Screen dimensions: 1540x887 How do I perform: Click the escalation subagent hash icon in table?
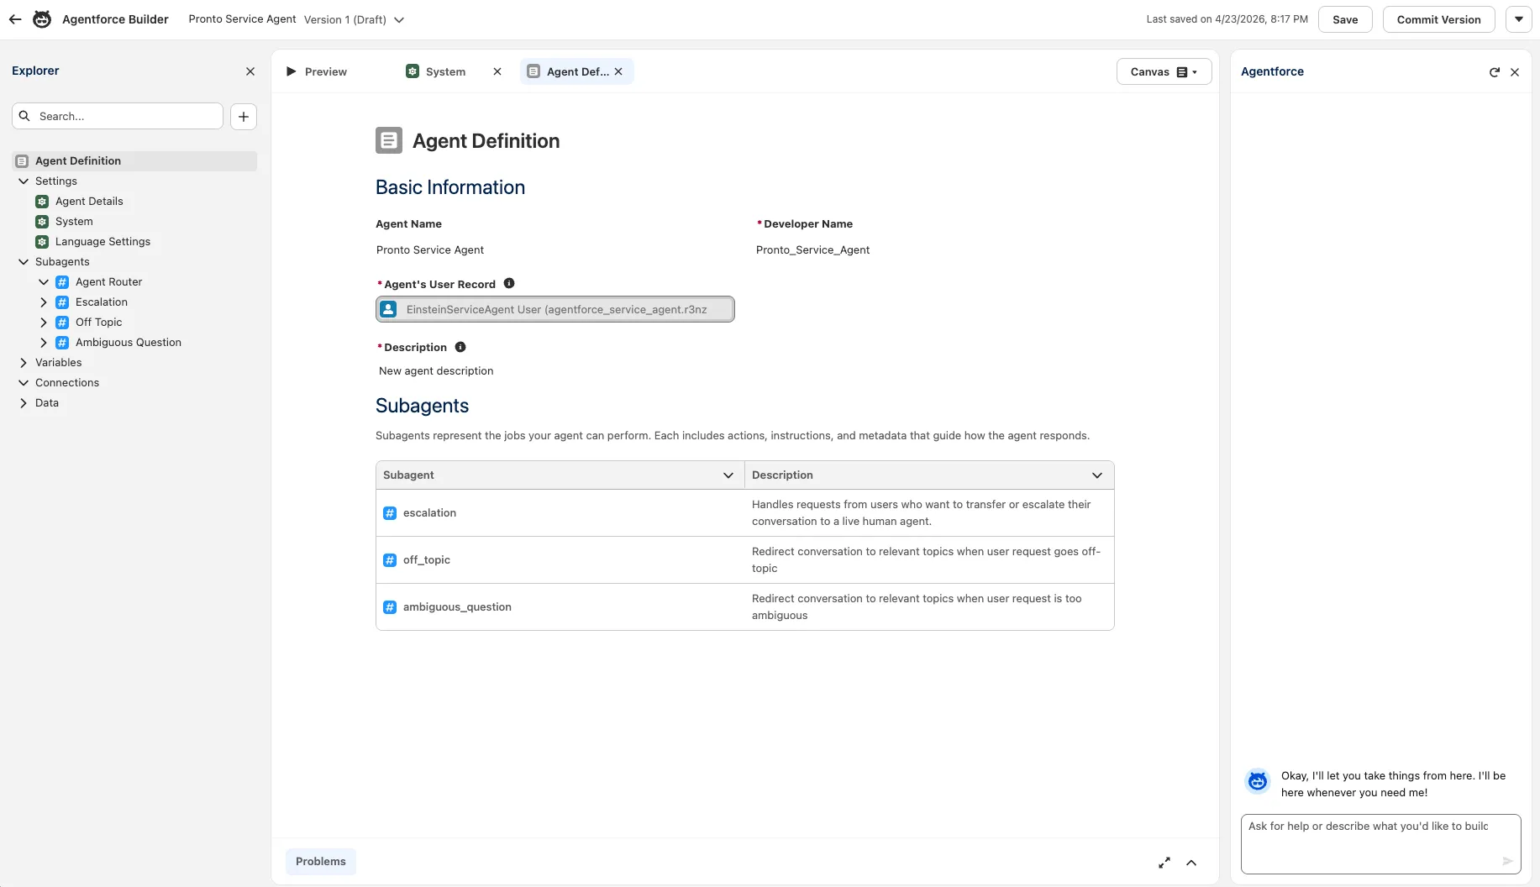coord(390,513)
